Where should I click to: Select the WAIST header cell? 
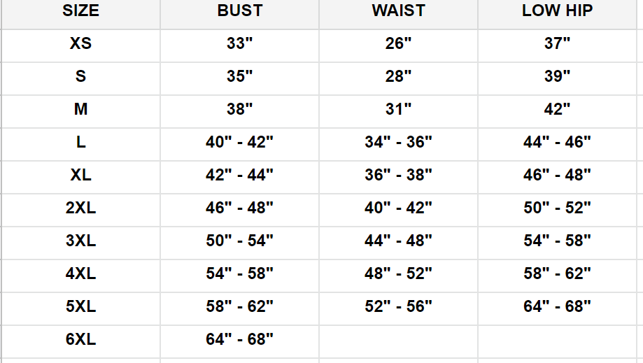point(398,11)
